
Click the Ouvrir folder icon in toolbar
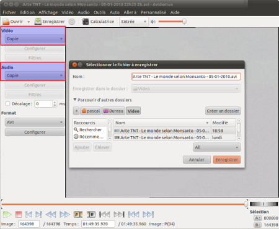pos(6,22)
